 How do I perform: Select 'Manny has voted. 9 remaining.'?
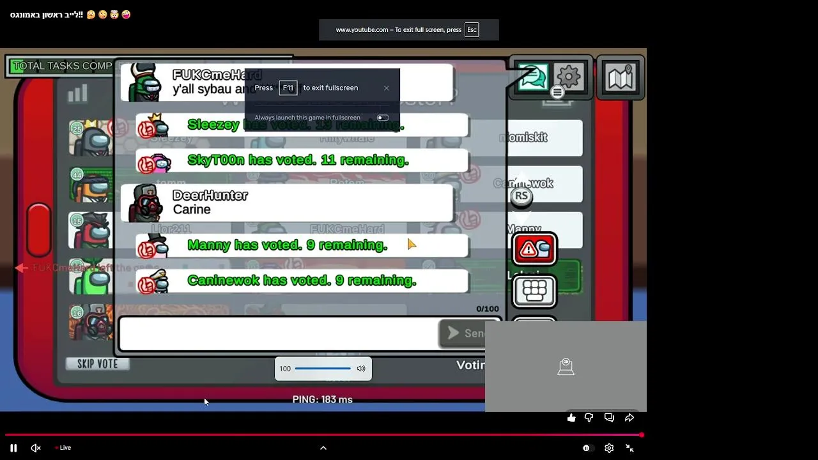coord(302,245)
